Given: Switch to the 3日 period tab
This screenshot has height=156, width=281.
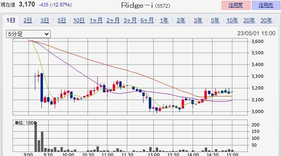Looking at the screenshot, I should [45, 20].
